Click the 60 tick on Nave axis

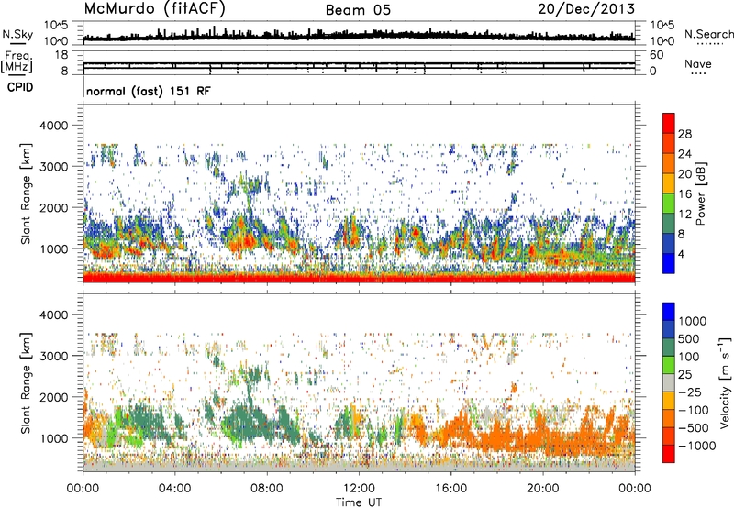tap(656, 55)
